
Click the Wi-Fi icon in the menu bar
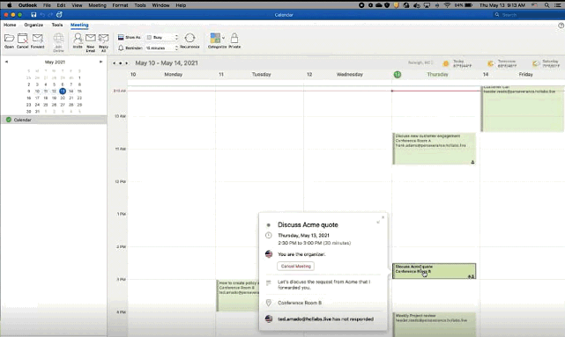coord(447,5)
